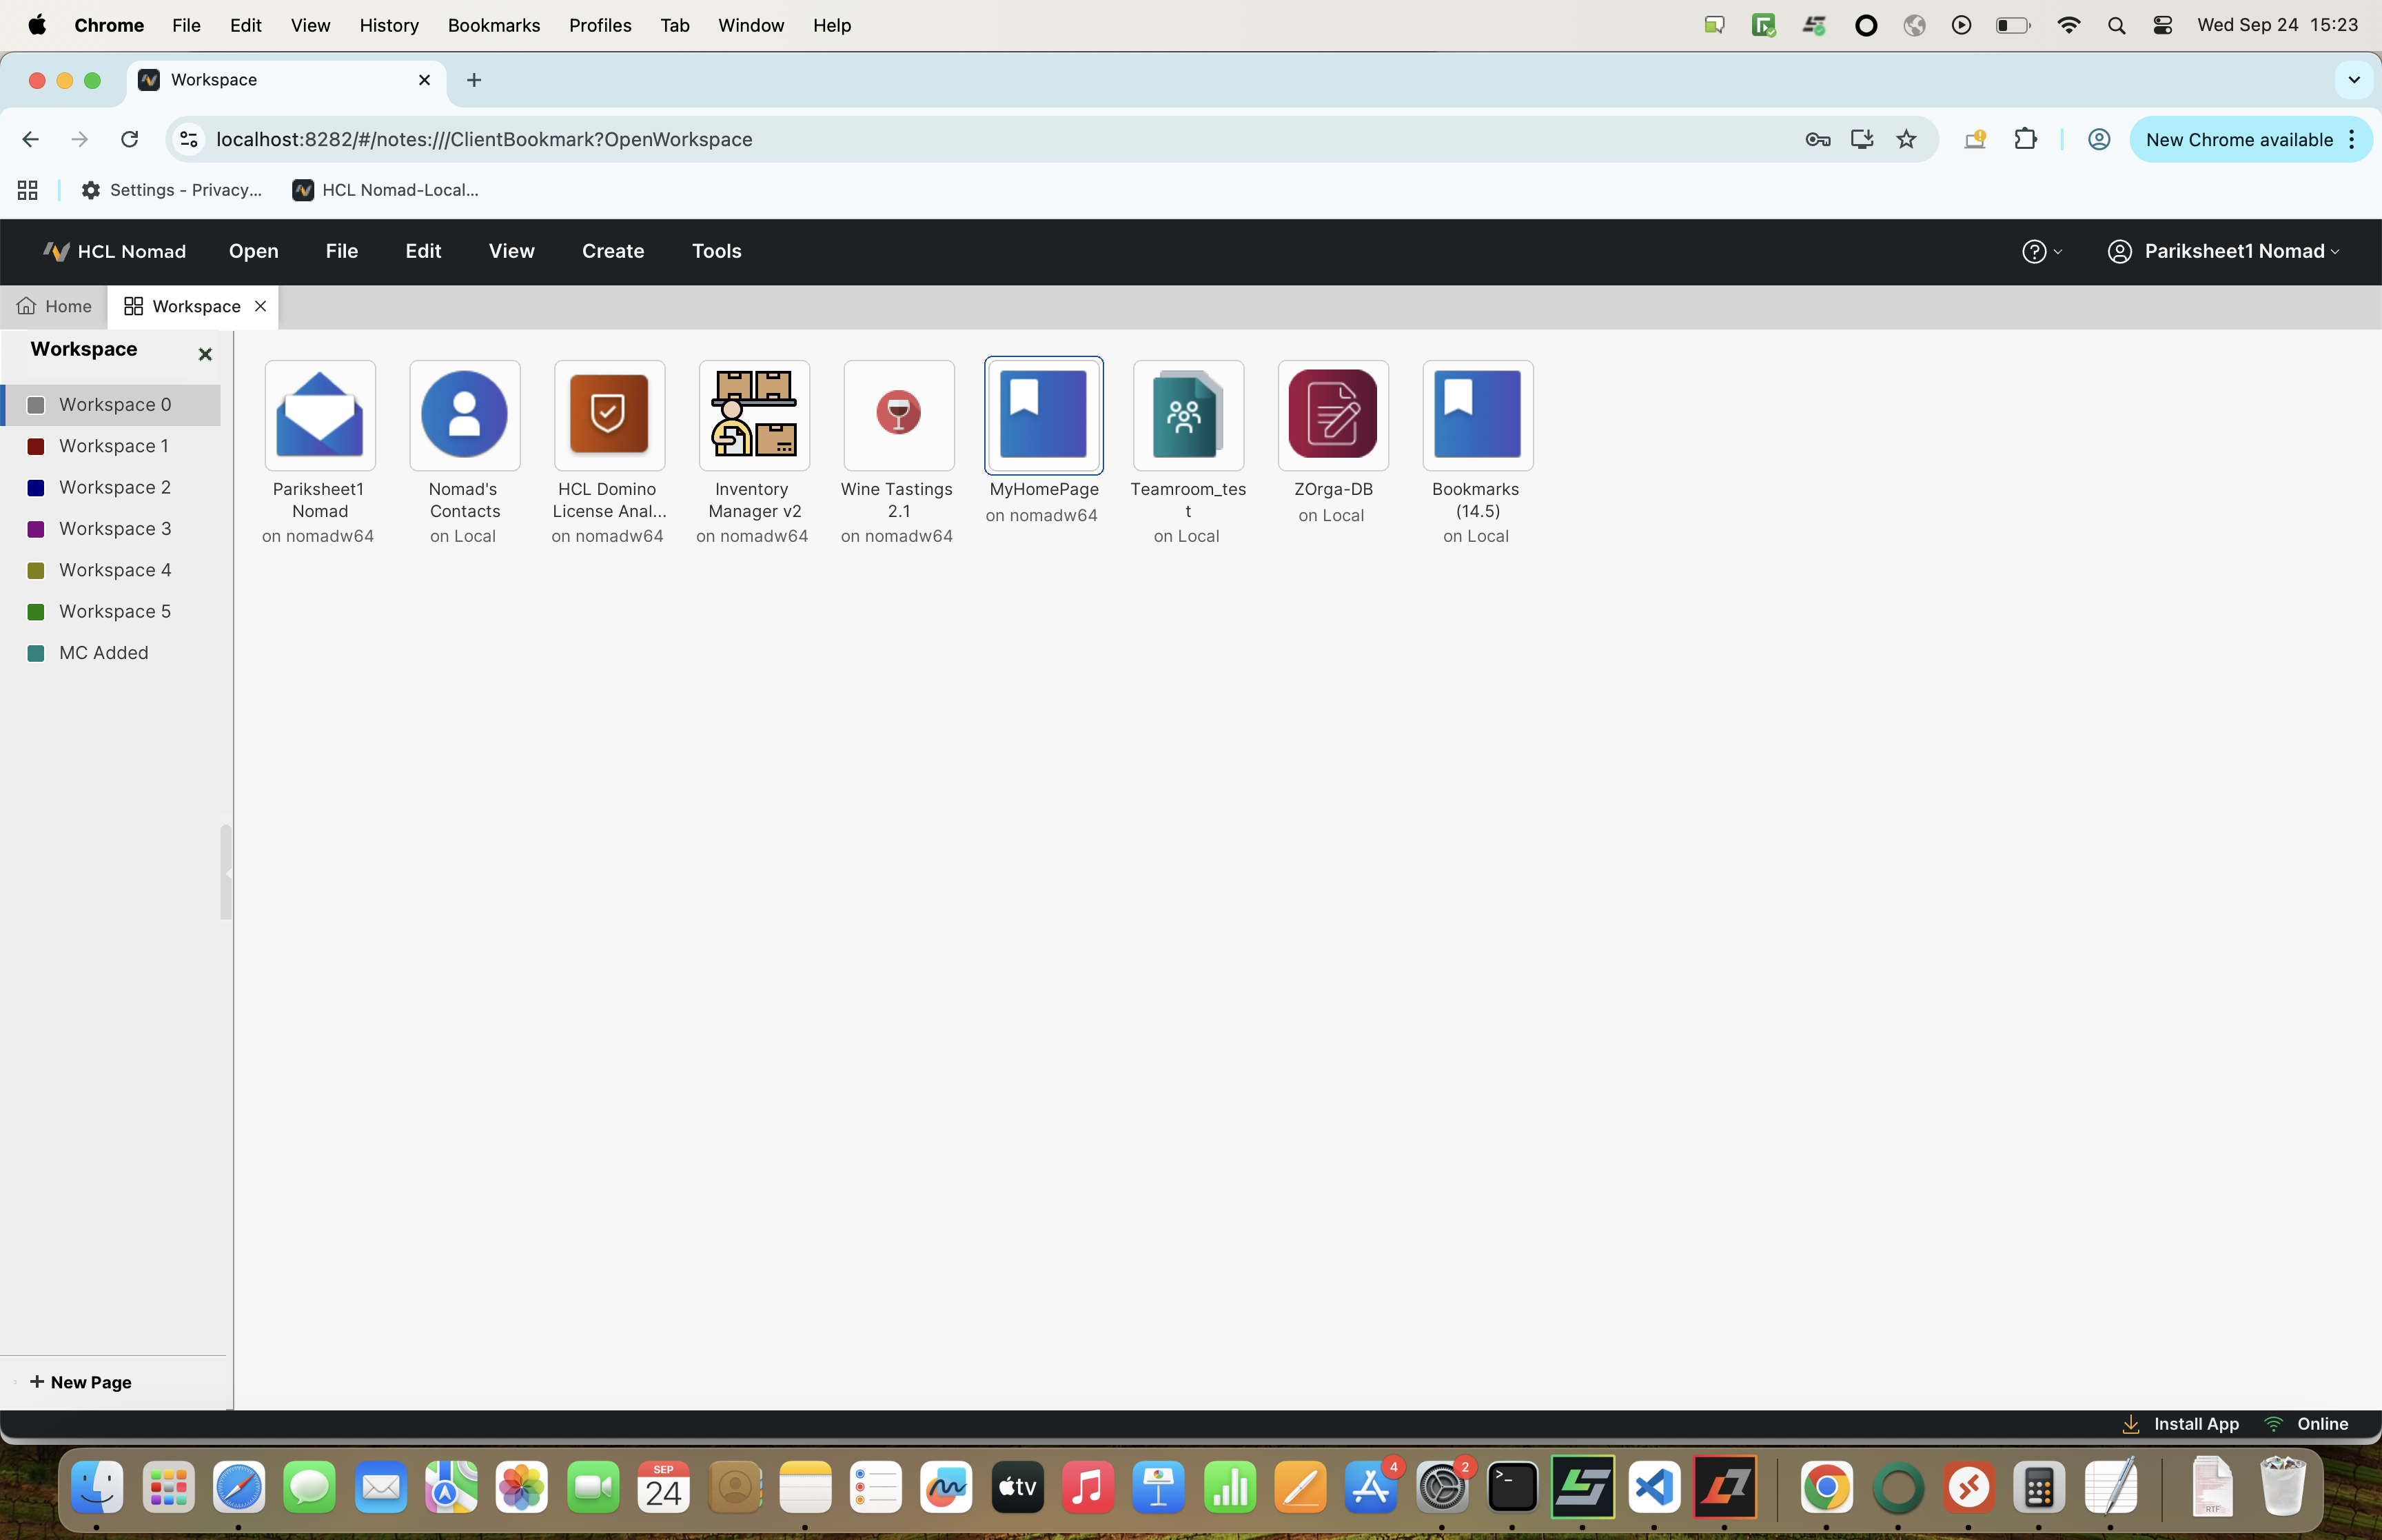Open the Nomad's Contacts tile icon
Image resolution: width=2382 pixels, height=1540 pixels.
click(465, 415)
